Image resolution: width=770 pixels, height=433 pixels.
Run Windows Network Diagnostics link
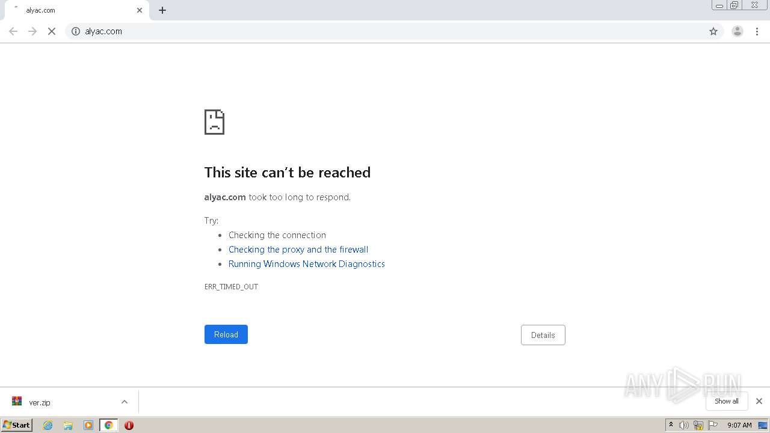[307, 264]
